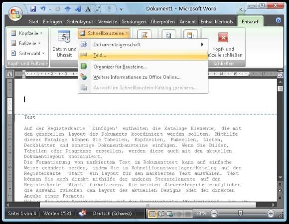Open the Seitenlayout tab
This screenshot has height=224, width=289.
80,22
